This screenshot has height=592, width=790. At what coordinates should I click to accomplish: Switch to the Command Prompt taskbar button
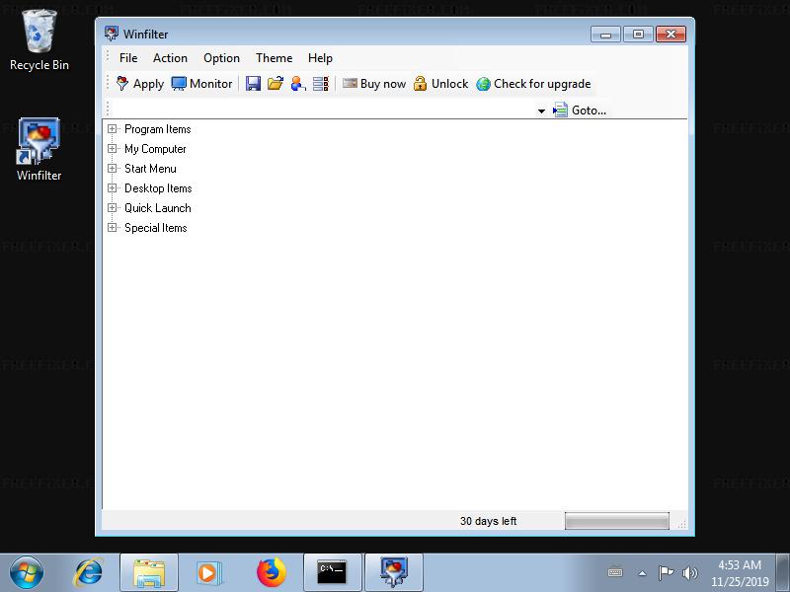point(332,572)
